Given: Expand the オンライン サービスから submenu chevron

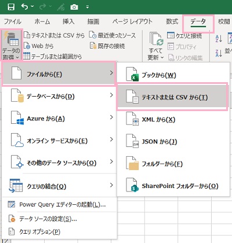Looking at the screenshot, I should point(111,139).
